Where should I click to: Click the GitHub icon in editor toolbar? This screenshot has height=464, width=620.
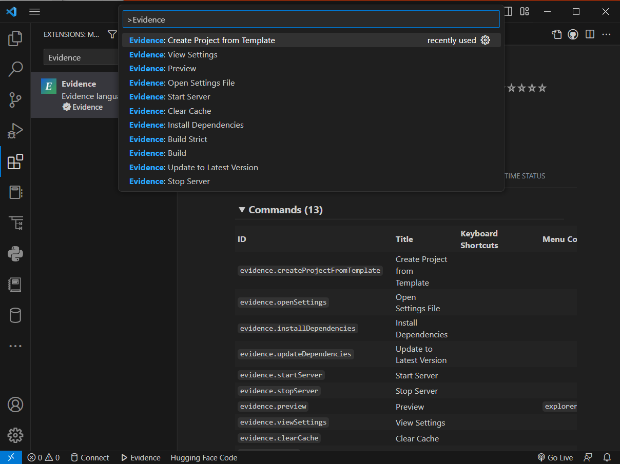coord(573,34)
